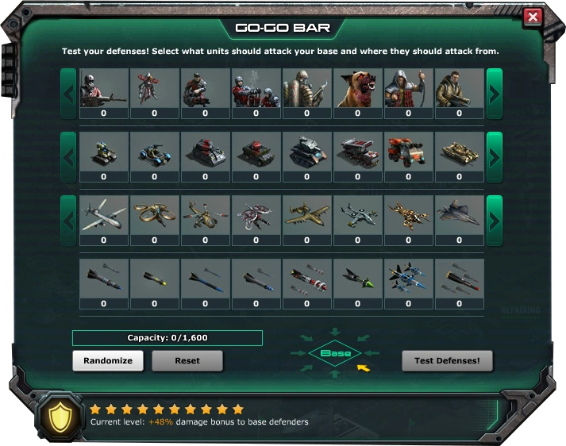Screen dimensions: 566x446
Task: Show next aircraft units with right arrow
Action: pos(495,221)
